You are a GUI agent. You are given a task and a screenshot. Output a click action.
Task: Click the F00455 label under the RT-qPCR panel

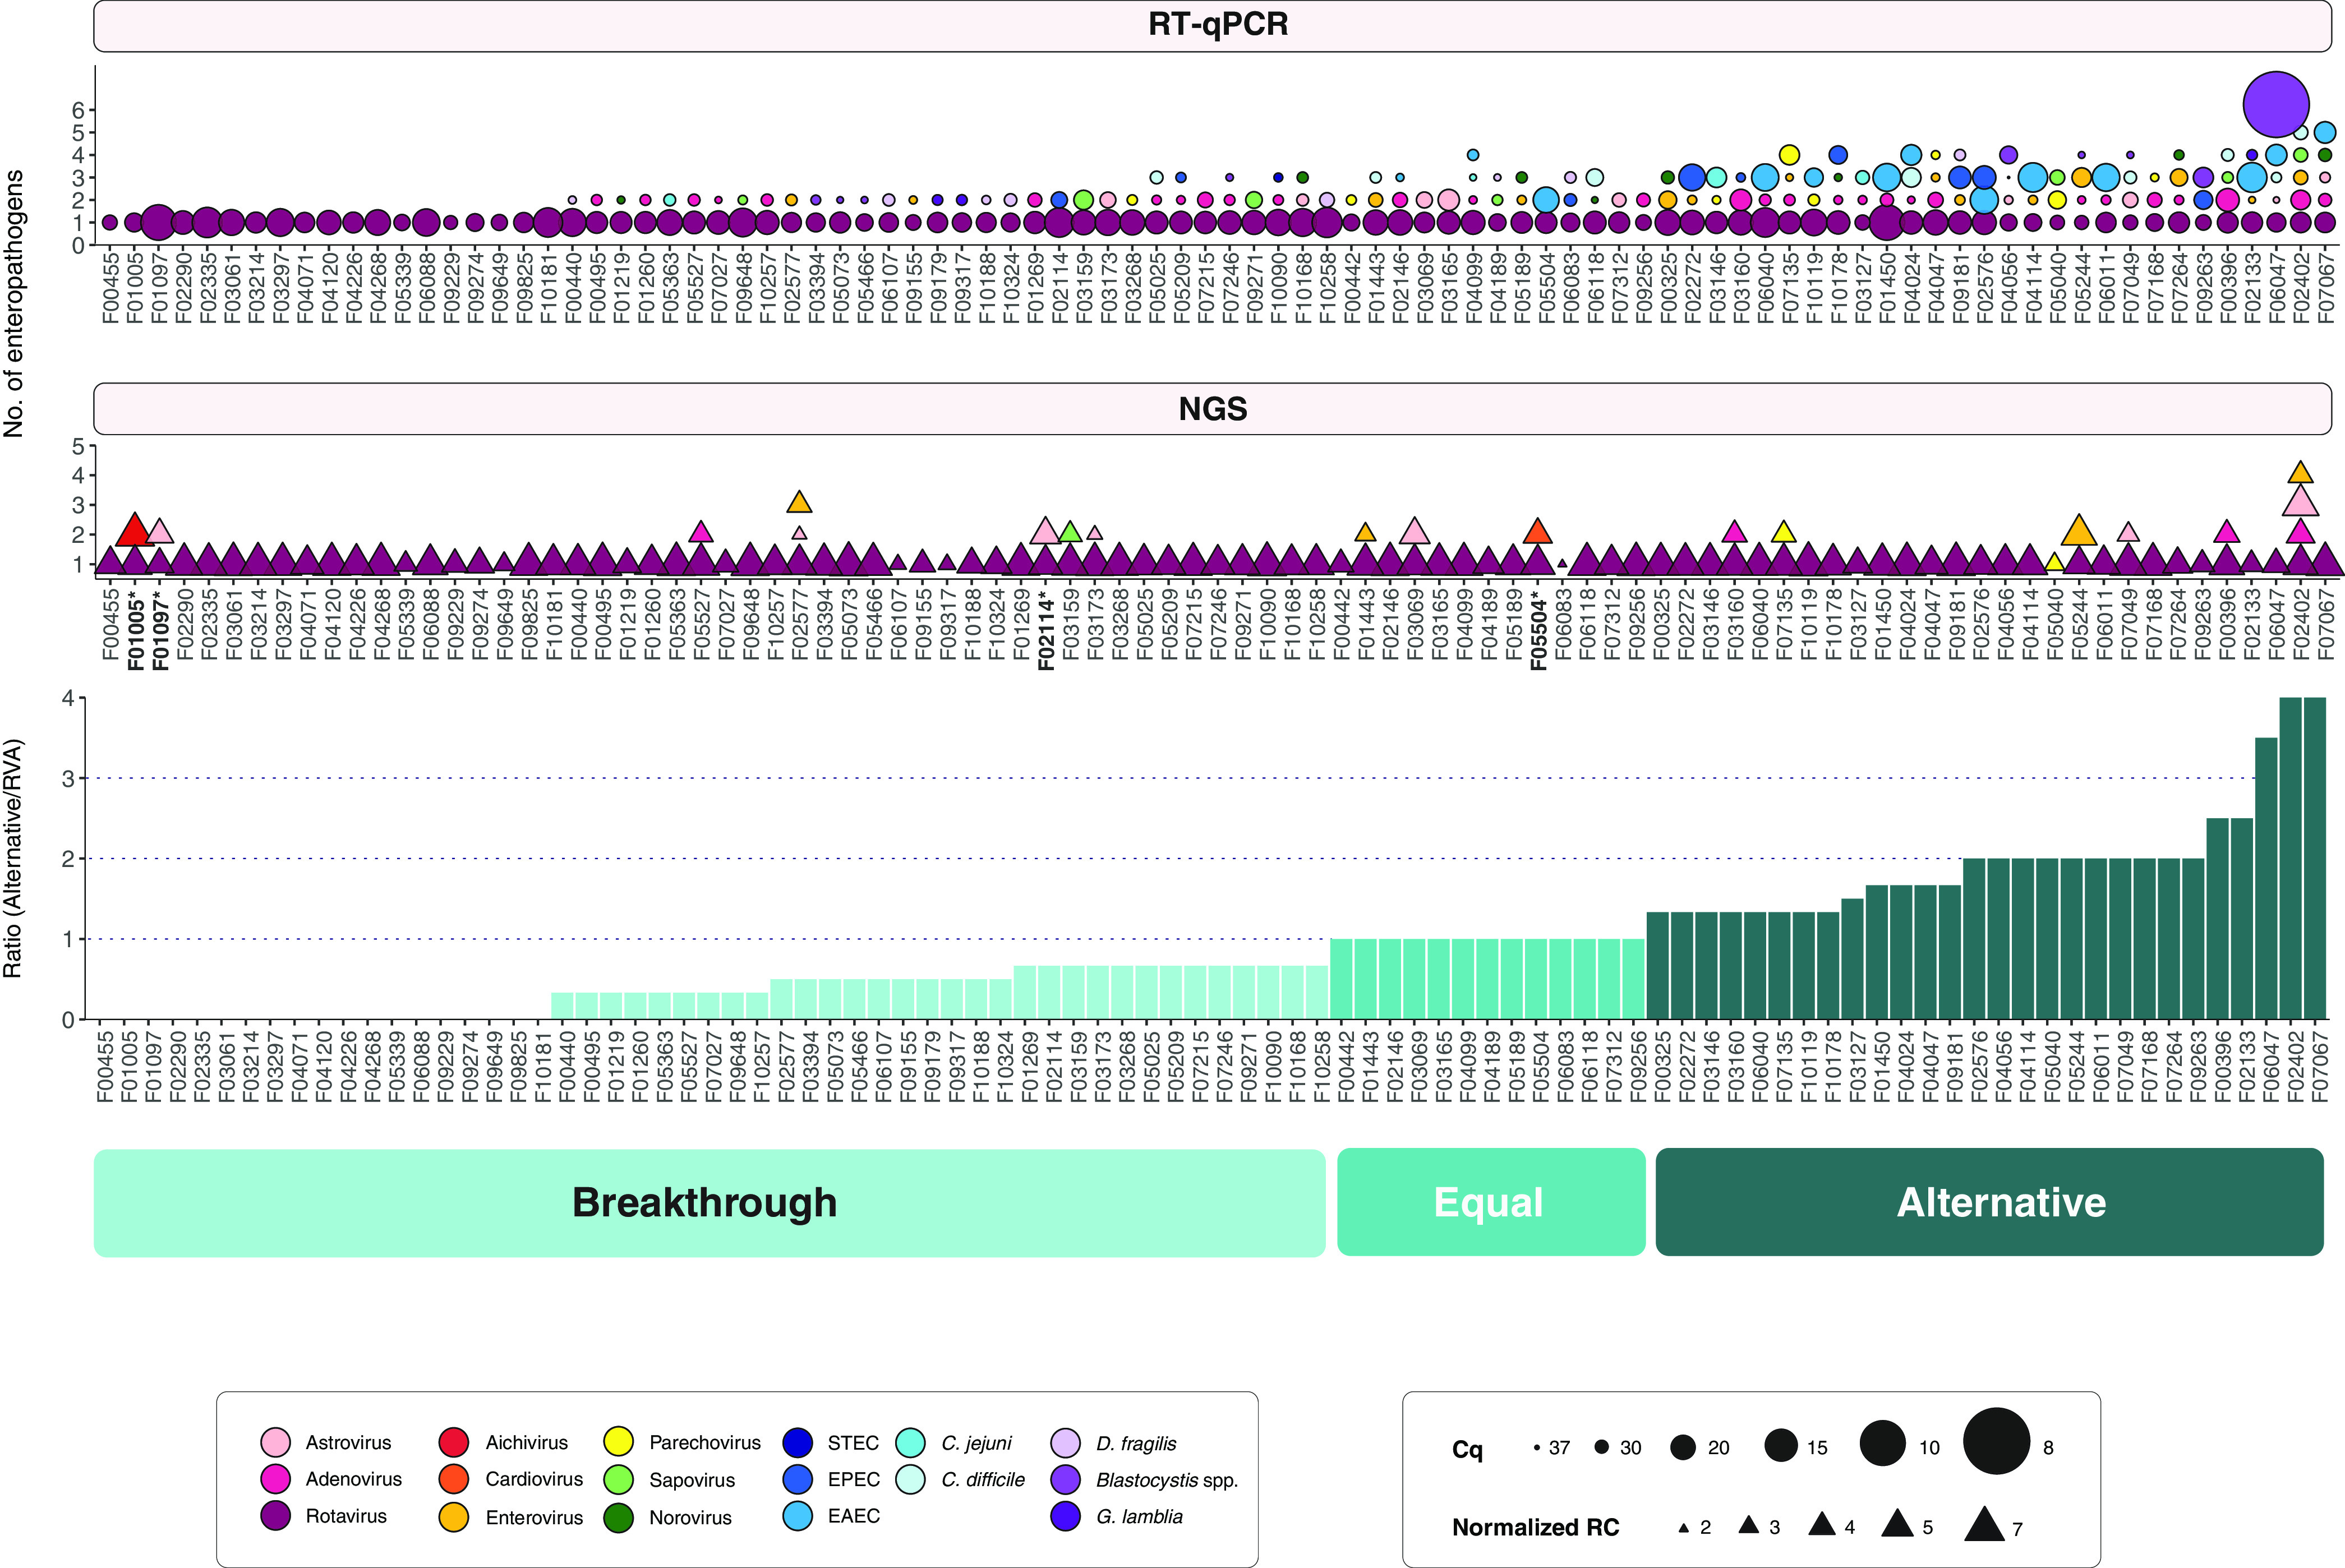click(110, 289)
